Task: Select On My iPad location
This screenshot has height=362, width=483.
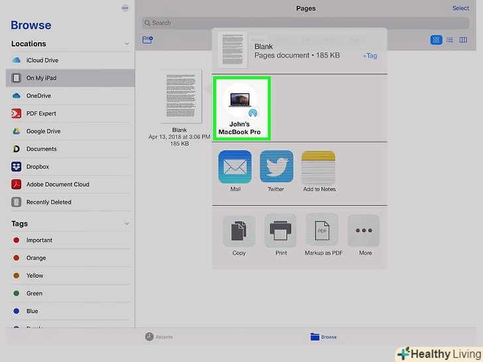Action: (70, 78)
